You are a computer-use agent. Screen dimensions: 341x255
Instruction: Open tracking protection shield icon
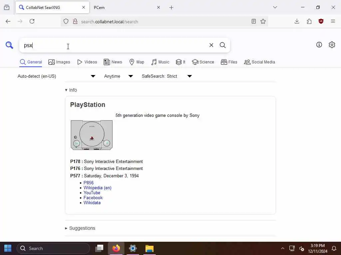coord(66,21)
